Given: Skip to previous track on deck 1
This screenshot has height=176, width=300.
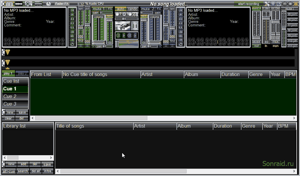Looking at the screenshot, I should [72, 10].
